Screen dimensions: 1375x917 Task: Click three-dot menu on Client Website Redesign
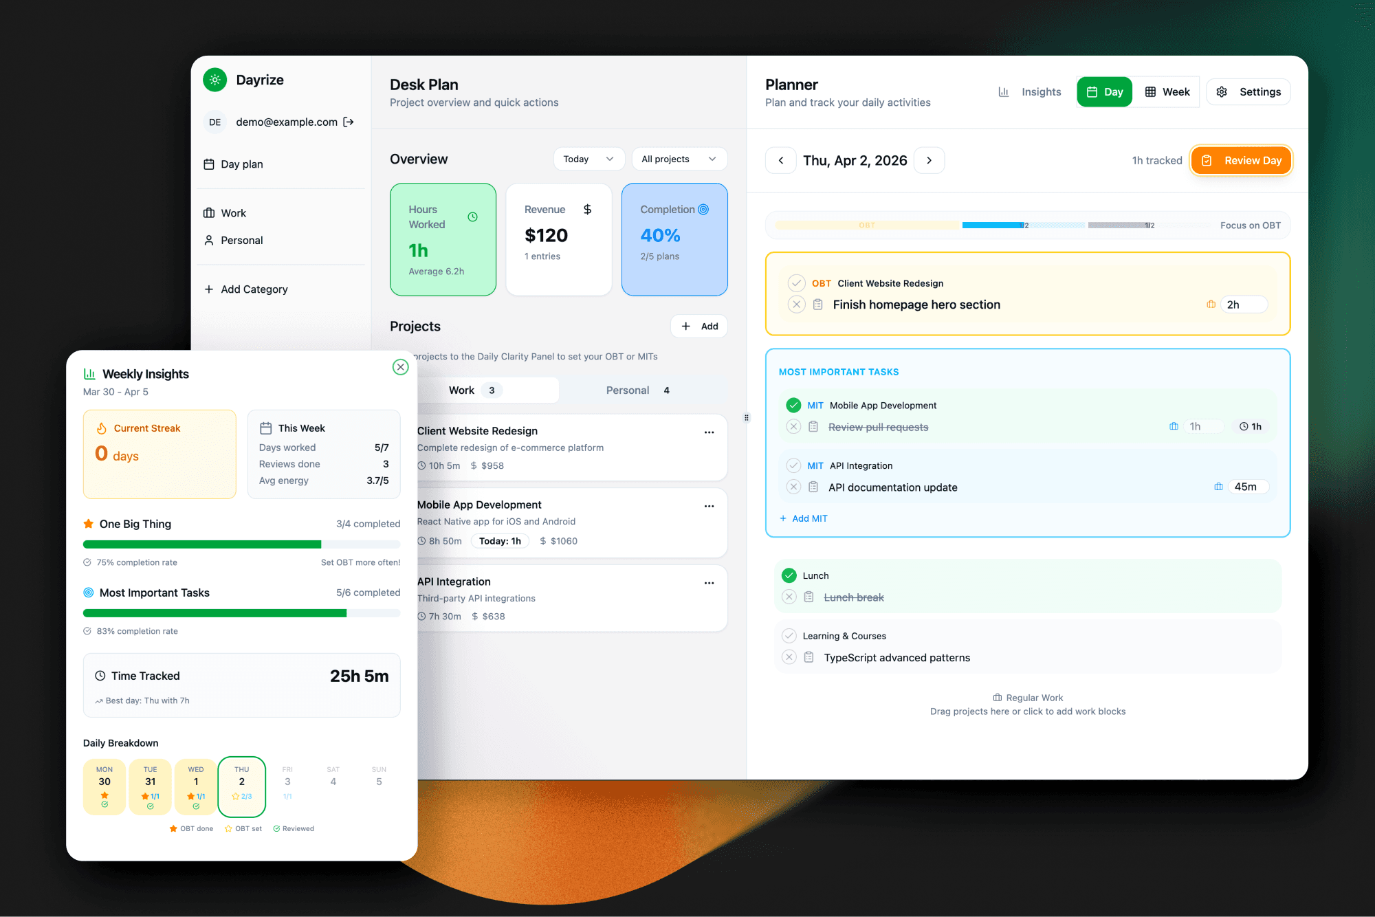click(709, 432)
